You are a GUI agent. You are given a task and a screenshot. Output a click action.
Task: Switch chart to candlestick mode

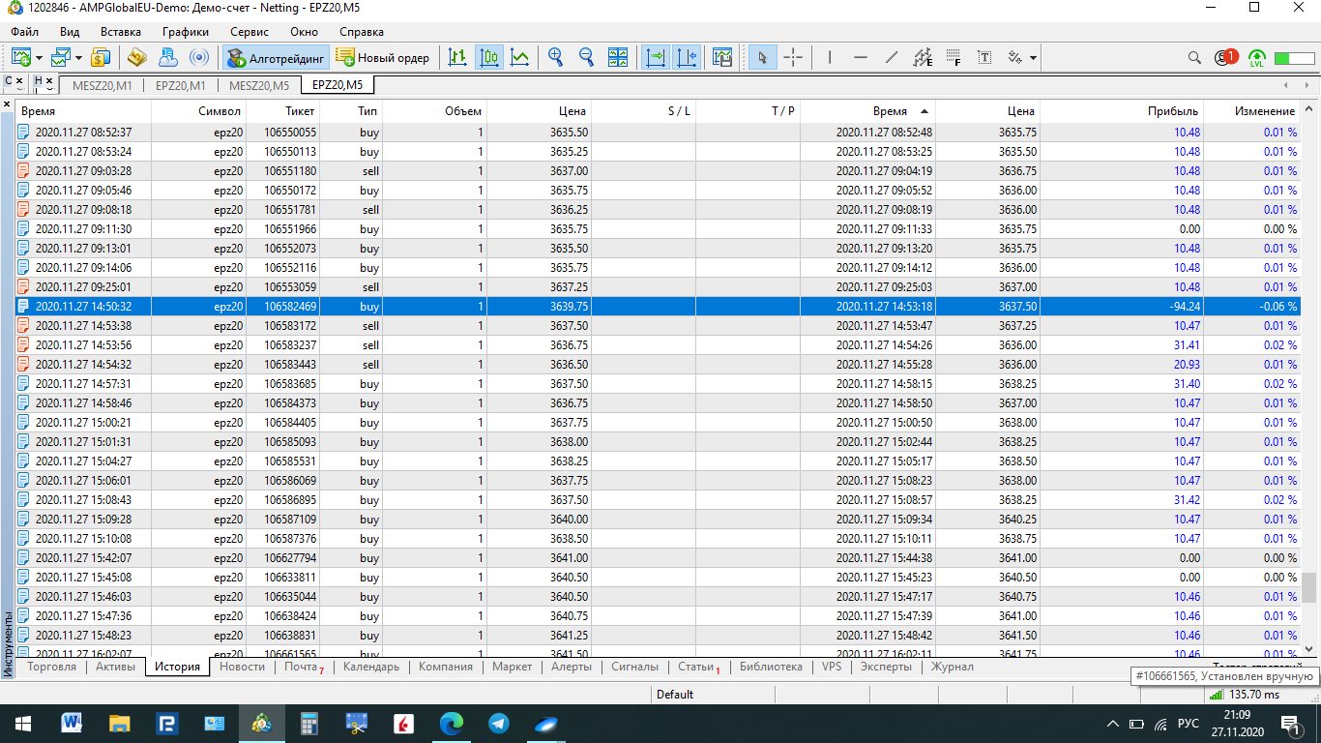(489, 57)
